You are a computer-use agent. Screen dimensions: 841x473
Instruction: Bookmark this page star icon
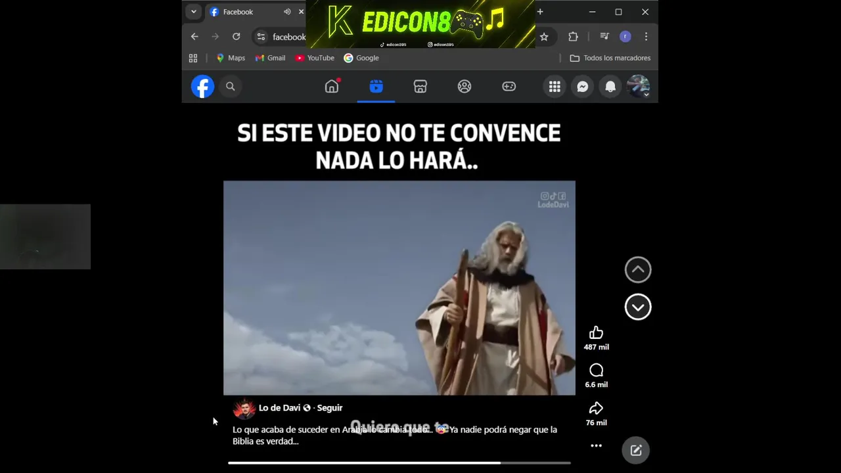(x=544, y=37)
